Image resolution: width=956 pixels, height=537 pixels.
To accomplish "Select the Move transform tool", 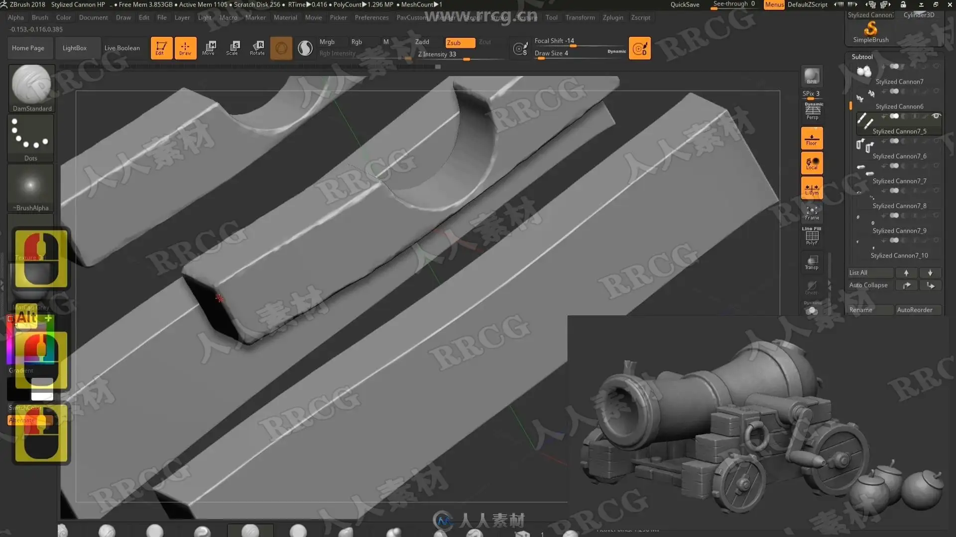I will click(x=209, y=48).
